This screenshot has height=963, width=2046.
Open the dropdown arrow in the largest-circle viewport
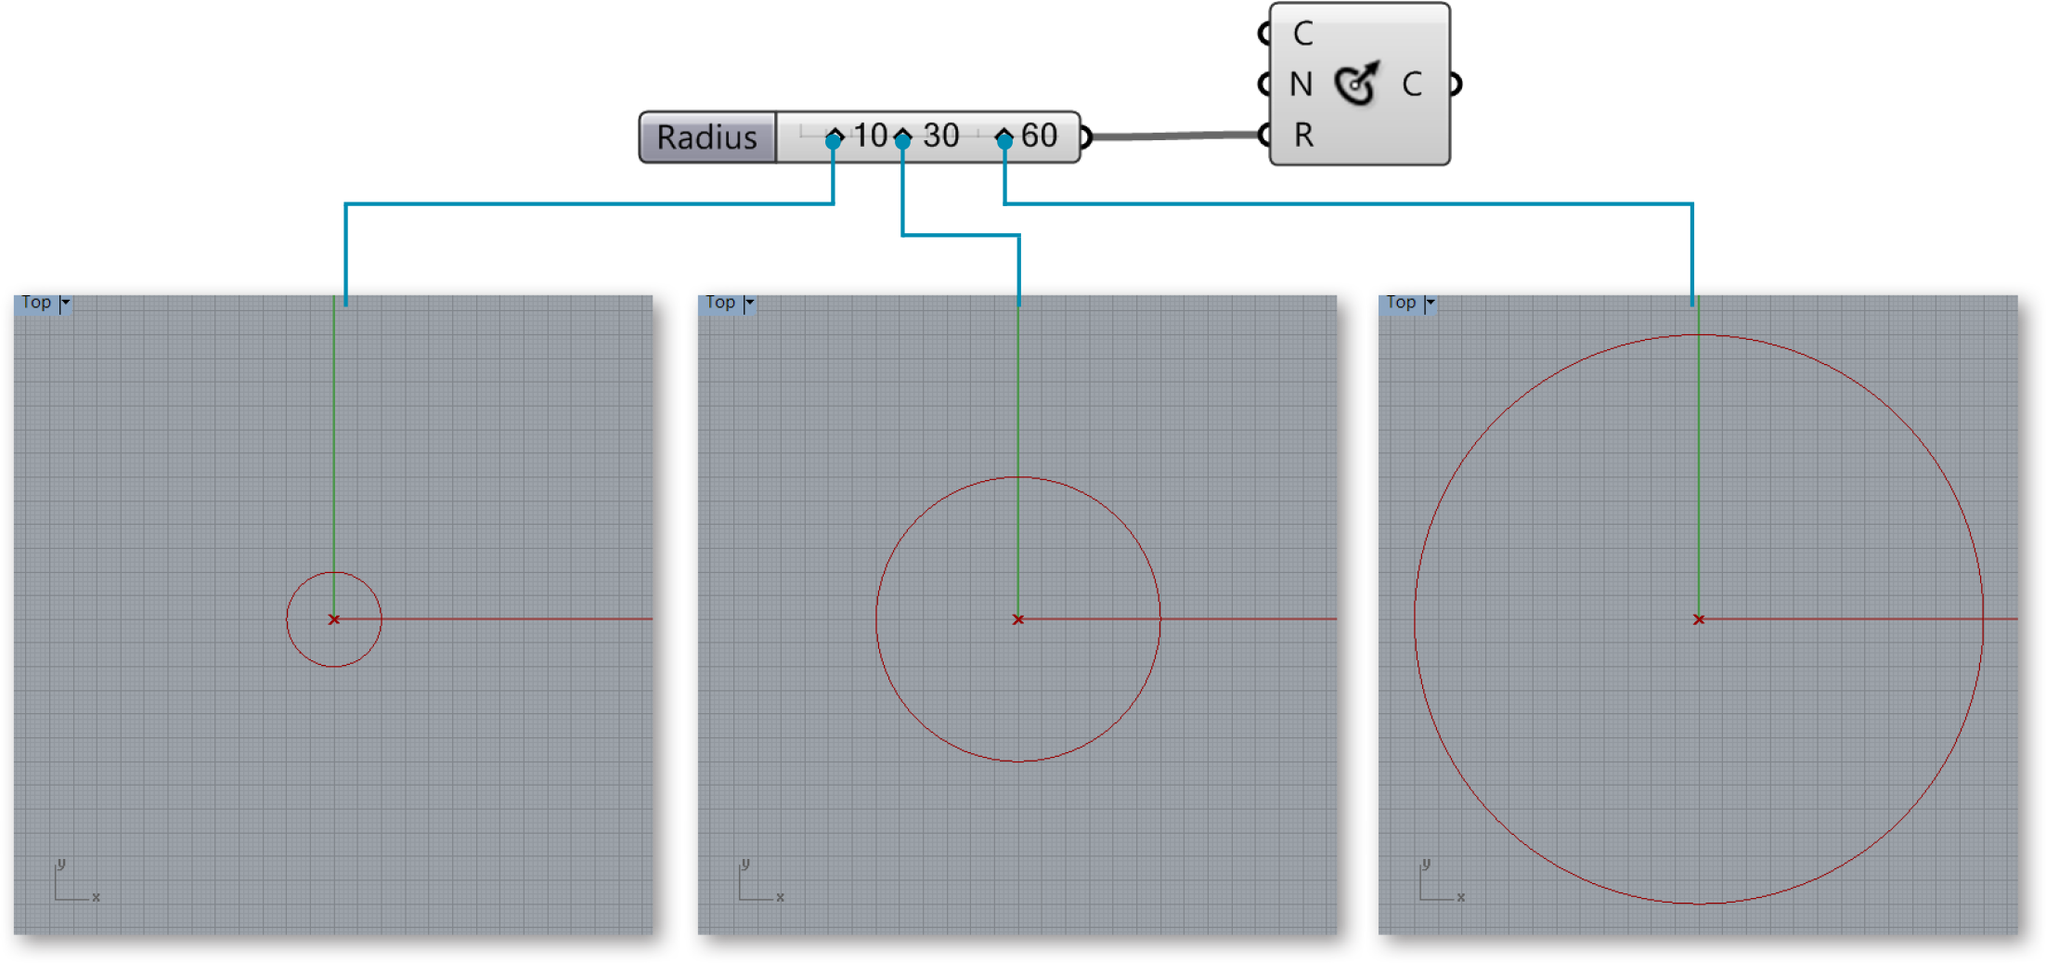coord(1430,303)
